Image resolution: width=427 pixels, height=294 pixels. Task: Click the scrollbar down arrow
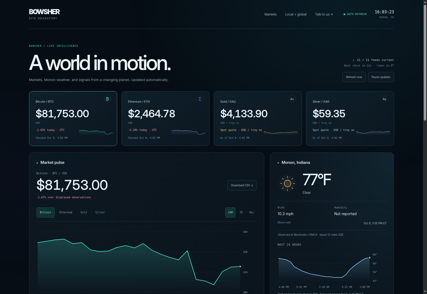425,292
